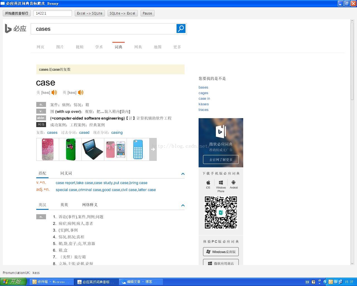Click into the Bing search box with cases
Image resolution: width=357 pixels, height=286 pixels.
pyautogui.click(x=103, y=29)
